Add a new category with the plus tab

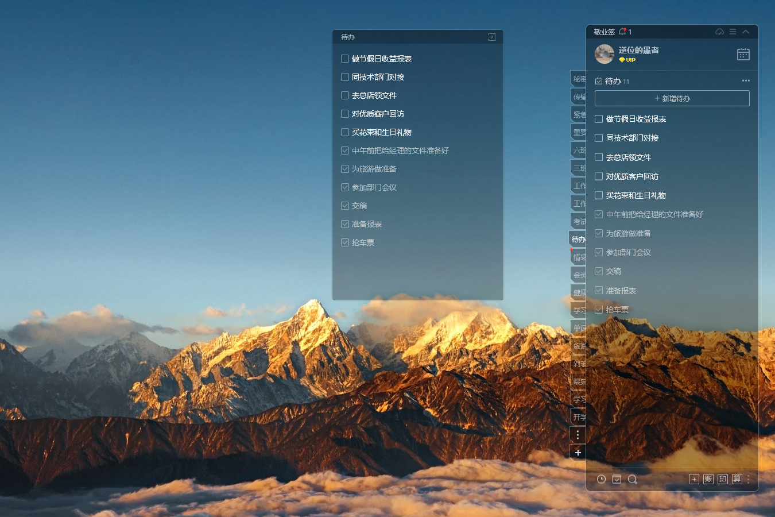(x=578, y=453)
